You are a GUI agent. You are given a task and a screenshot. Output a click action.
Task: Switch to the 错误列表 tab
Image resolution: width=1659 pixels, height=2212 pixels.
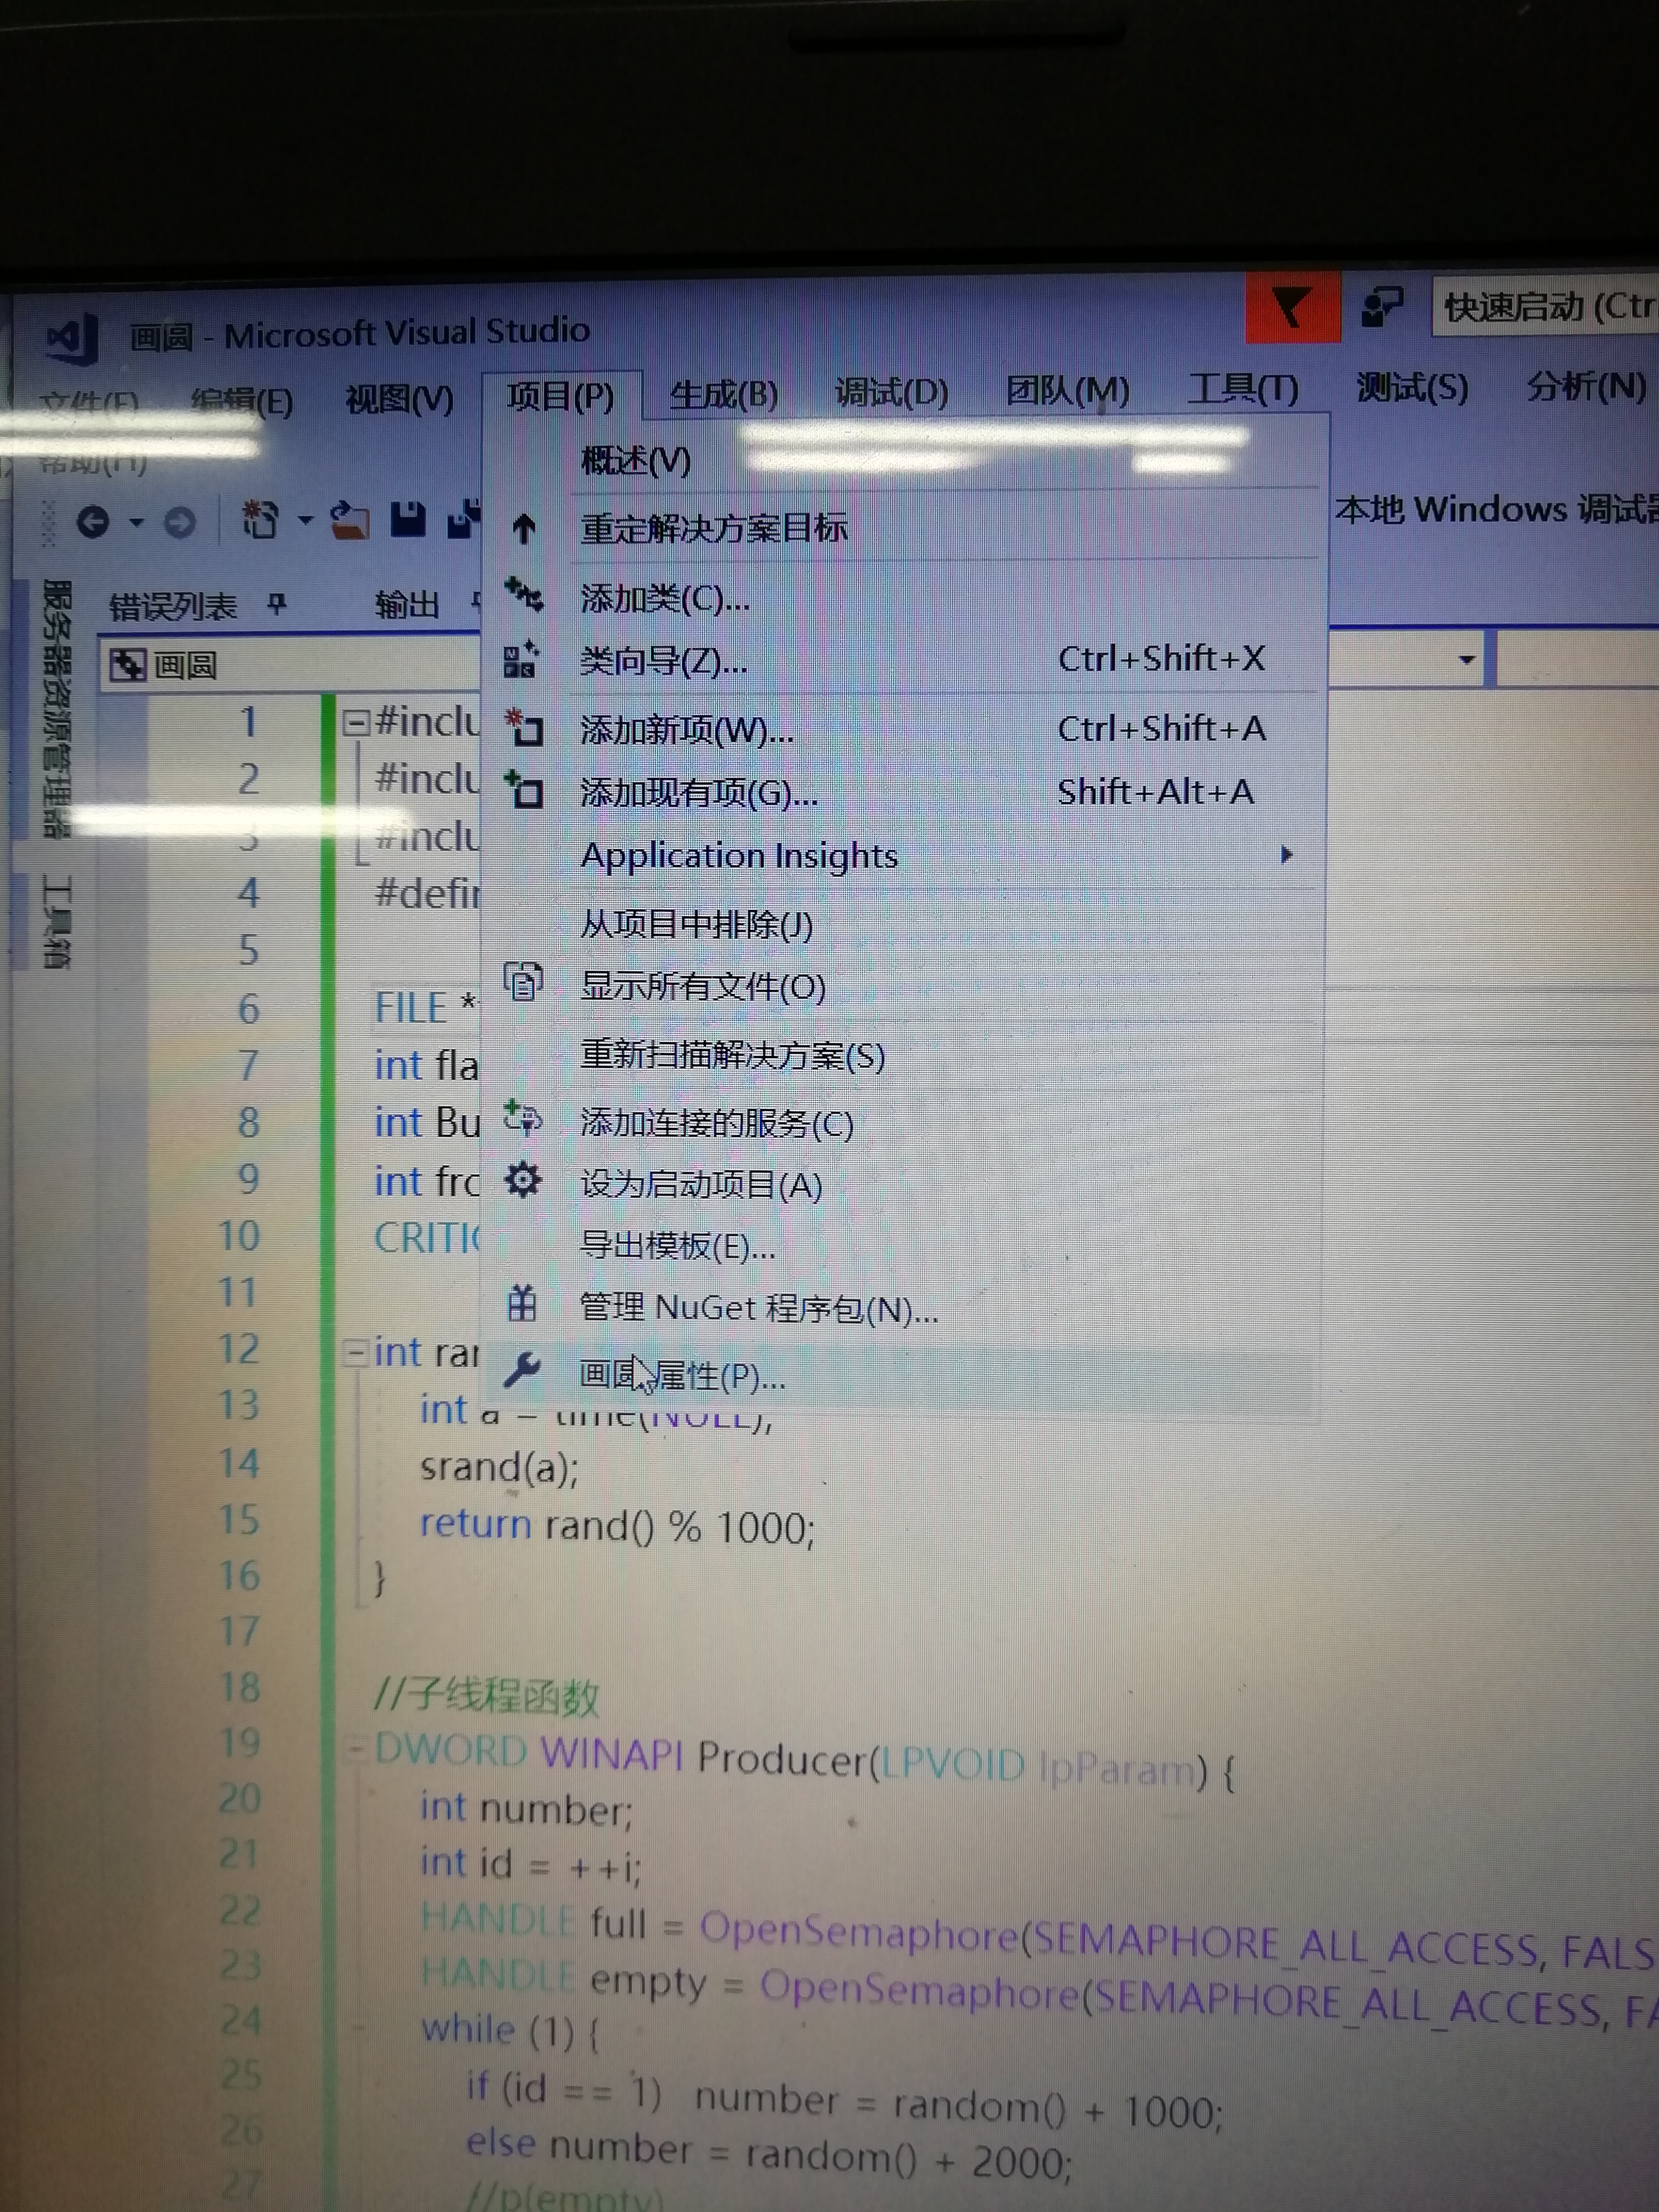pyautogui.click(x=172, y=606)
